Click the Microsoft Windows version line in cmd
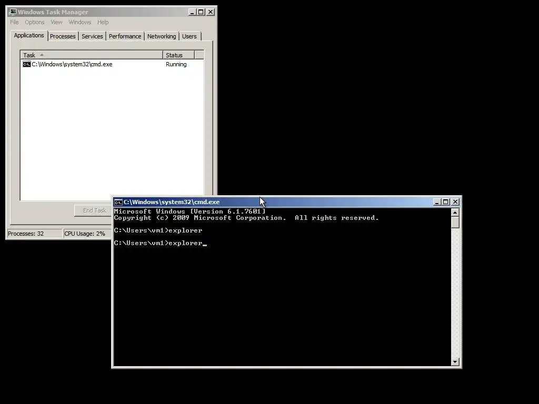The width and height of the screenshot is (539, 404). point(189,211)
